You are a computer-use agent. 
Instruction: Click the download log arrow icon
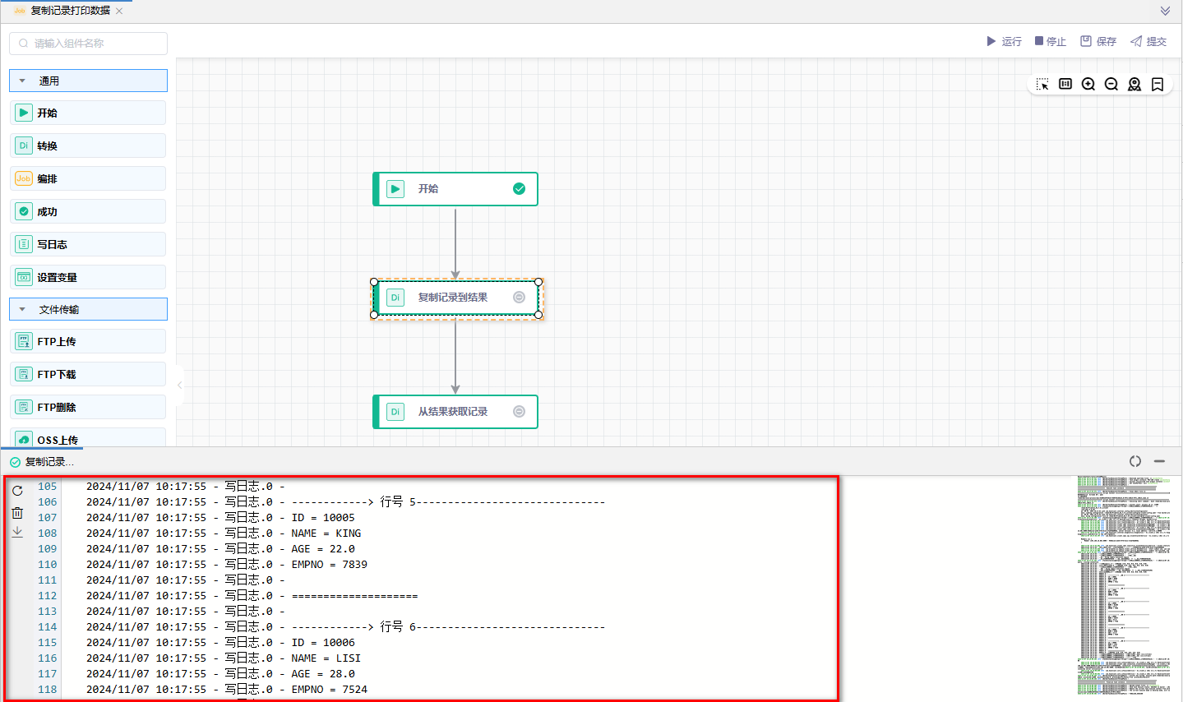pos(17,533)
